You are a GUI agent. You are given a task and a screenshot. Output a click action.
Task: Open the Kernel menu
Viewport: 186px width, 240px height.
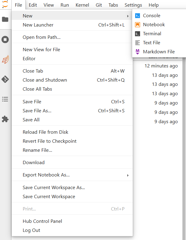point(82,5)
